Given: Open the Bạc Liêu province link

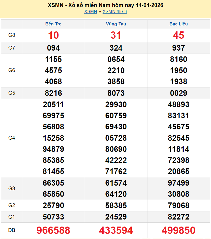Looking at the screenshot, I should (x=179, y=24).
